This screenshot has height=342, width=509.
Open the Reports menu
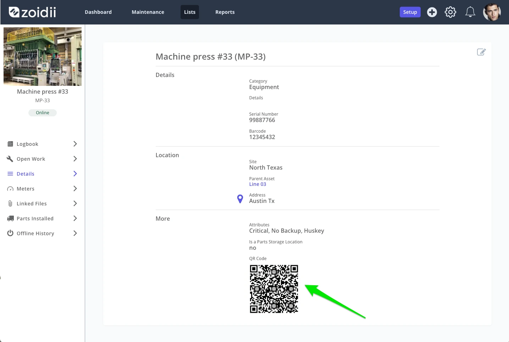(225, 12)
